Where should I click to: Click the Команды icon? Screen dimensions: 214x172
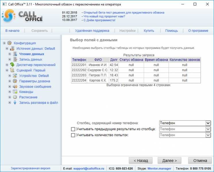(15, 92)
